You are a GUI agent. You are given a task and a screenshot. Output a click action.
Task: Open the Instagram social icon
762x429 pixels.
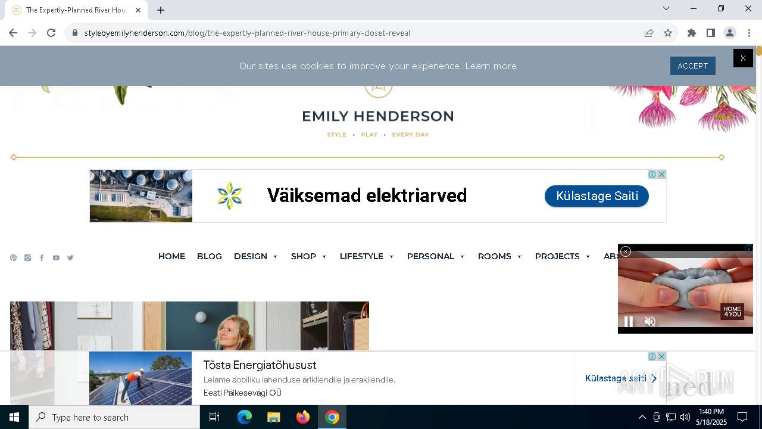(x=27, y=258)
